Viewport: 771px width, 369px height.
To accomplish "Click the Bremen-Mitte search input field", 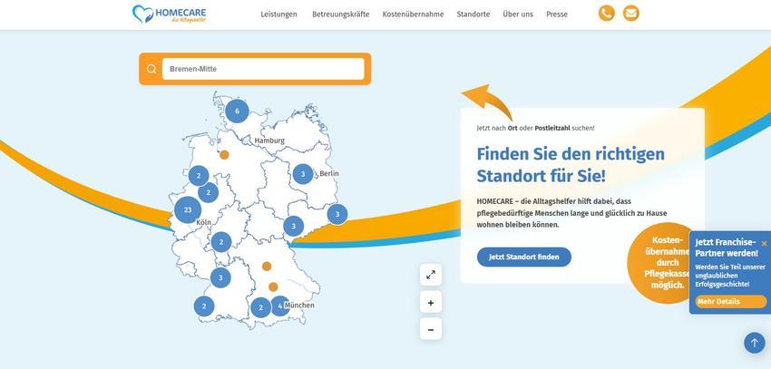I will (263, 69).
